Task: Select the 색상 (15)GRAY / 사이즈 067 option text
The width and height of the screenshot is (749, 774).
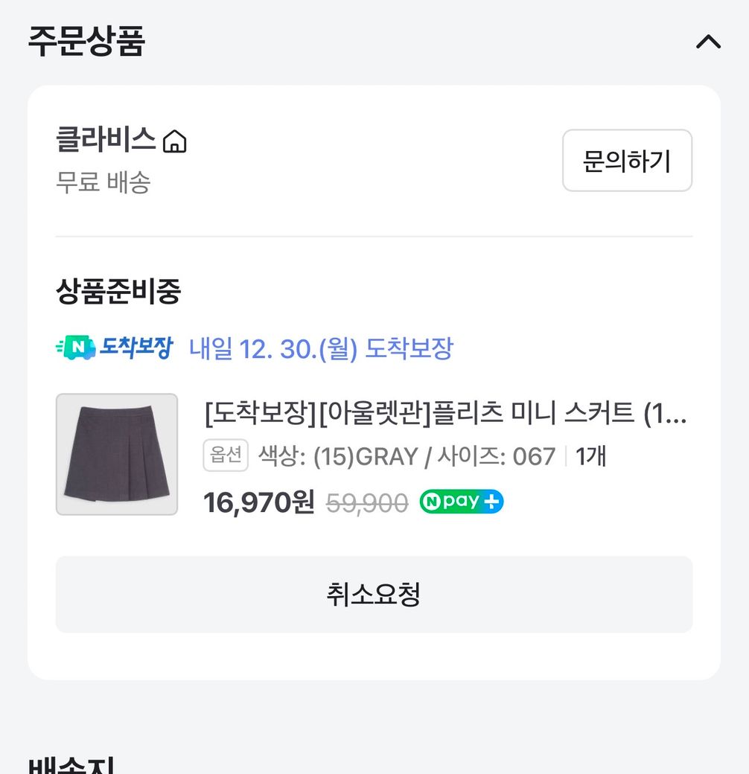Action: point(407,456)
